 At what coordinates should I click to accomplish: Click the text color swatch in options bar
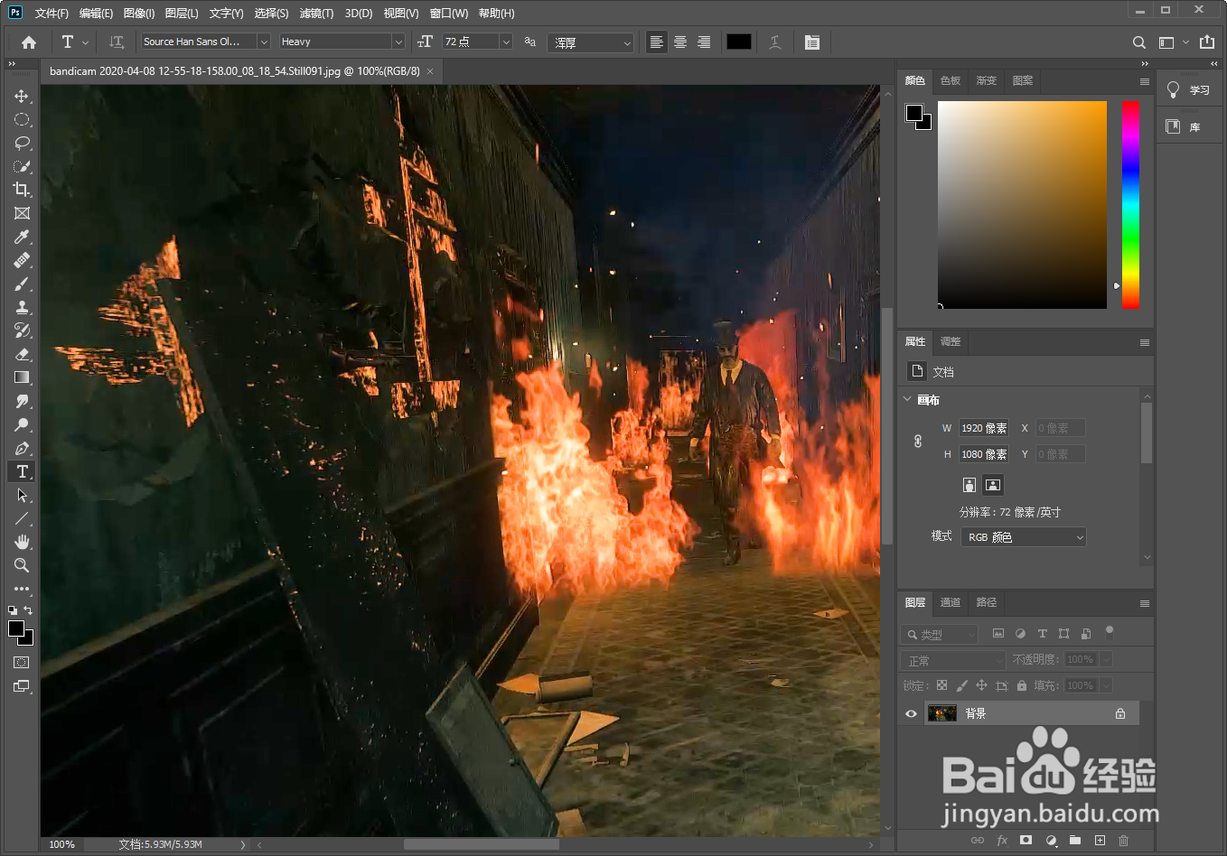(739, 42)
